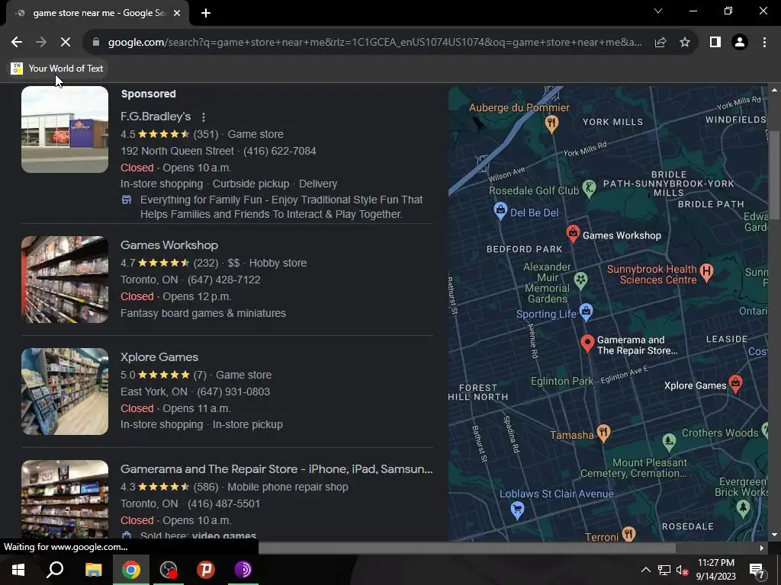
Task: Open the Games Workshop listing title
Action: 169,245
